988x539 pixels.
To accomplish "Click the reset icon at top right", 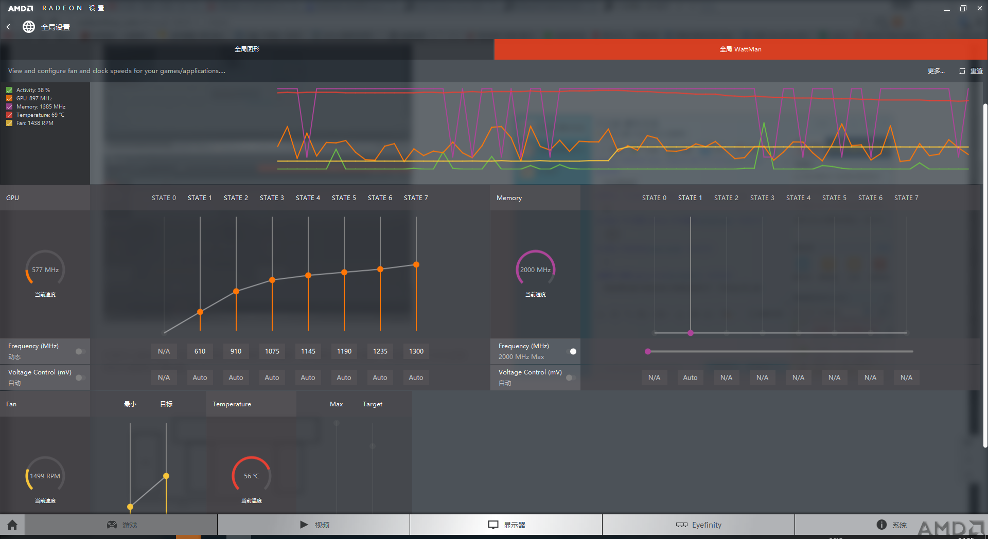I will point(962,71).
